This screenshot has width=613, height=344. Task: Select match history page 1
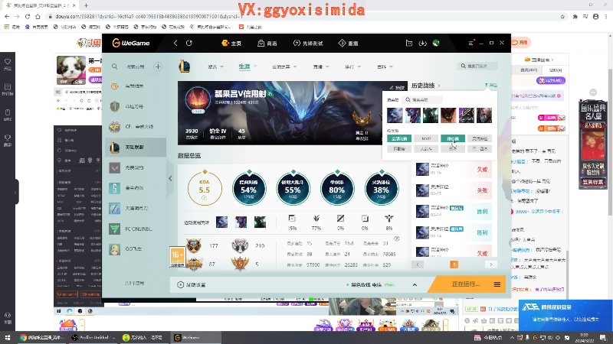454,264
